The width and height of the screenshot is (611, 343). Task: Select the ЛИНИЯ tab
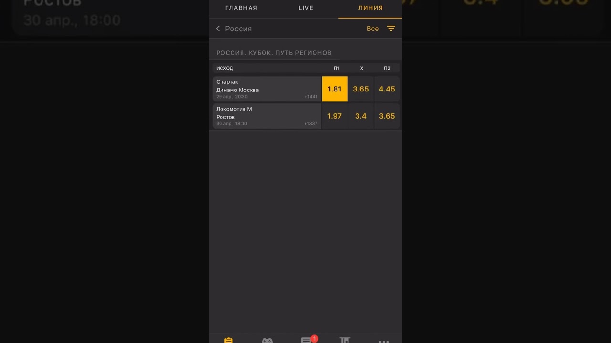(370, 8)
